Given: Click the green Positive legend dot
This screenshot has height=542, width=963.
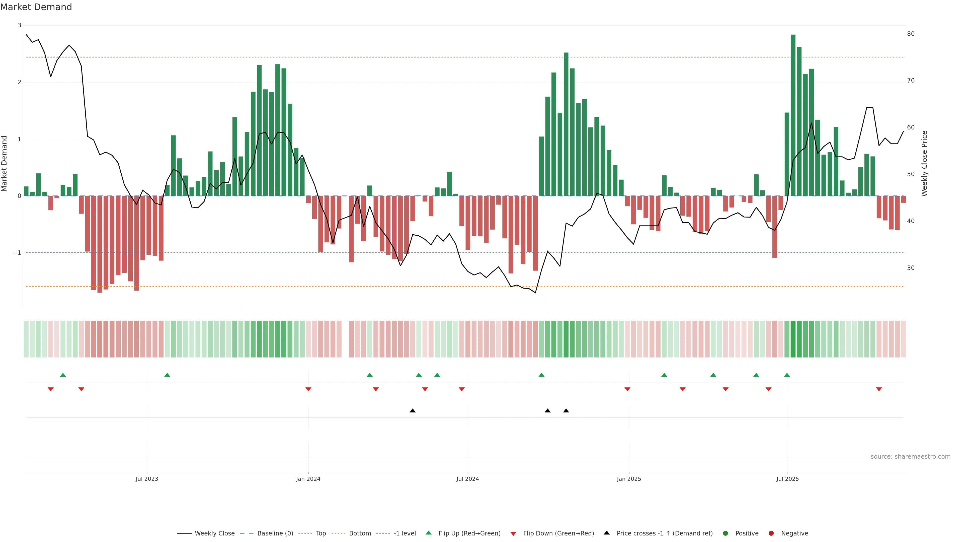Looking at the screenshot, I should pyautogui.click(x=726, y=533).
